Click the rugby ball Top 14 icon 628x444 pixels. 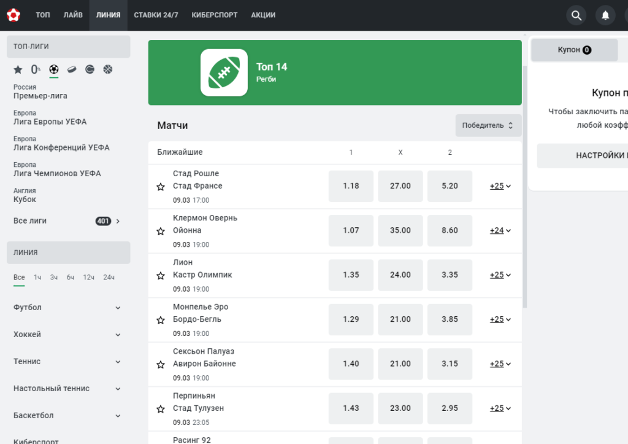(224, 72)
